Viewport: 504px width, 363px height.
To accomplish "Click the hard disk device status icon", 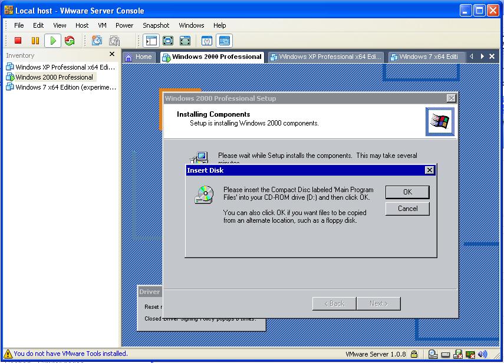I will pos(446,355).
